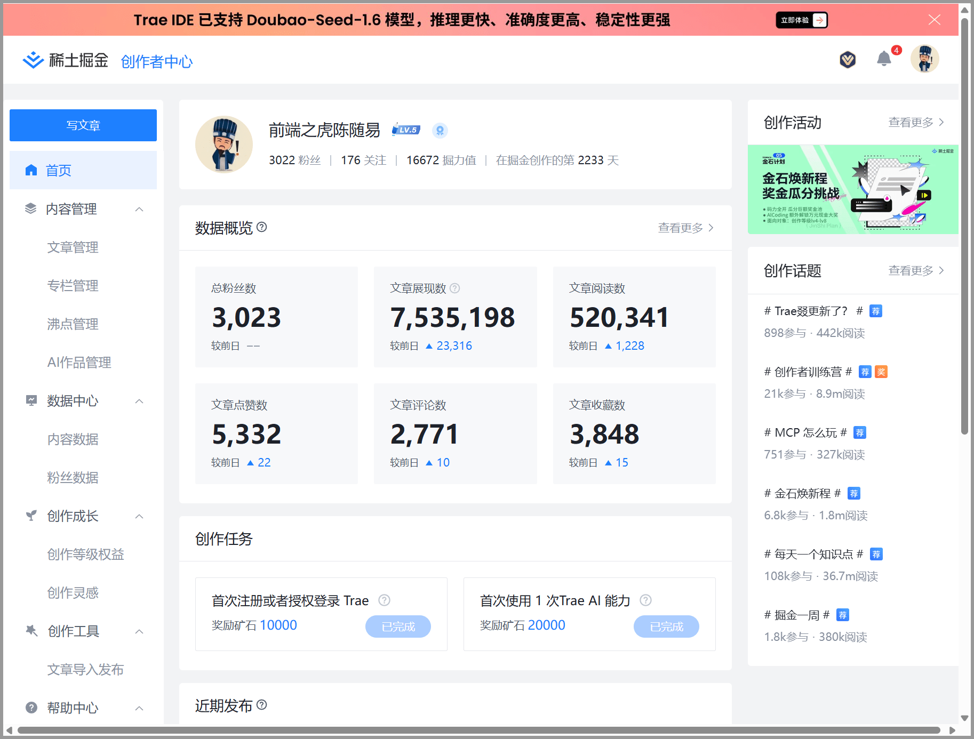Open the user avatar in header
The width and height of the screenshot is (974, 739).
coord(925,59)
